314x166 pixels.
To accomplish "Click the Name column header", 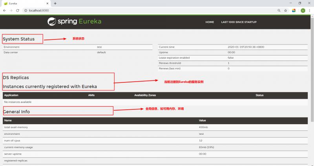I will pos(8,120).
